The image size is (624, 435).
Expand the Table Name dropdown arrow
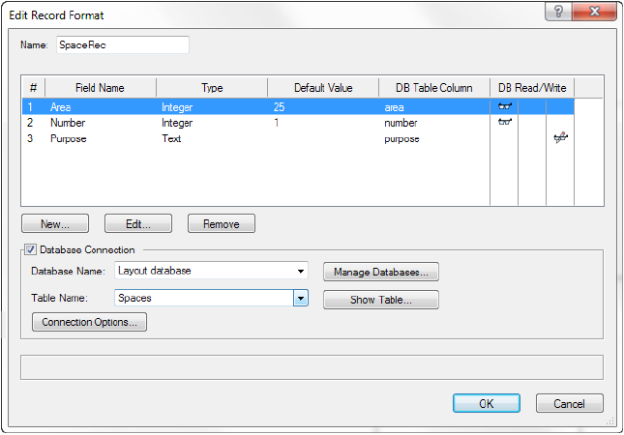pos(301,299)
